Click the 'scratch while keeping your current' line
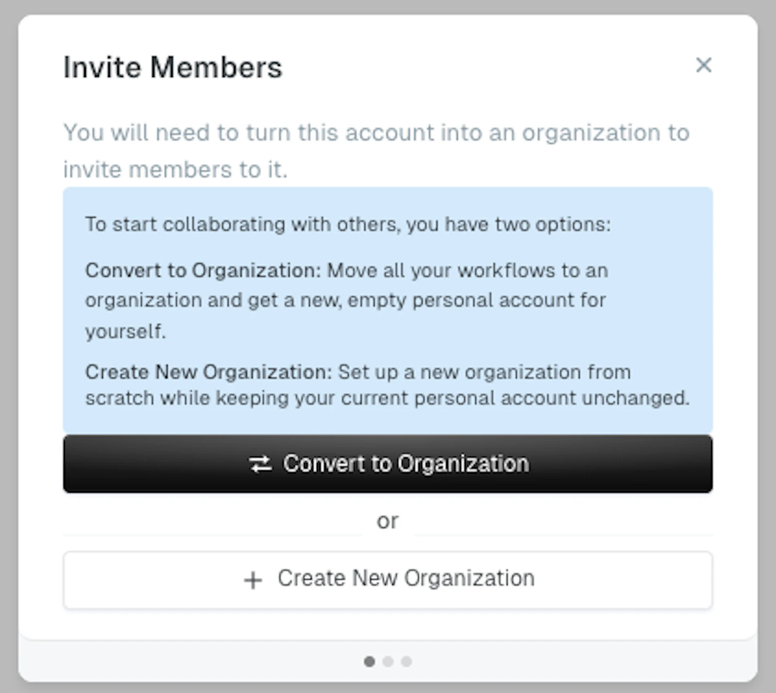Image resolution: width=776 pixels, height=693 pixels. coord(388,398)
